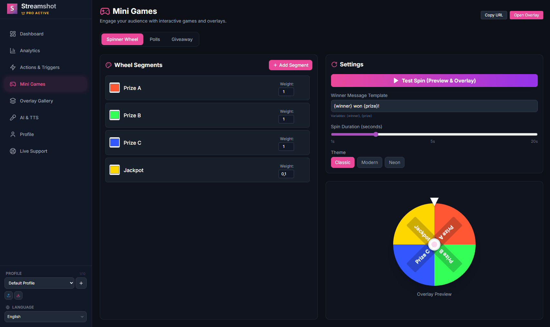Select the Analytics icon in the sidebar

(x=13, y=51)
